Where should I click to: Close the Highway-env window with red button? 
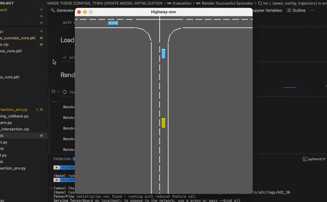79,12
